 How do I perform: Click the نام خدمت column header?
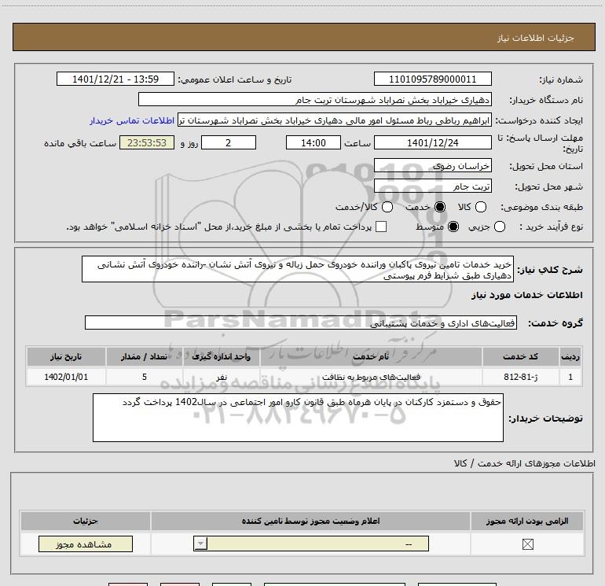(371, 356)
